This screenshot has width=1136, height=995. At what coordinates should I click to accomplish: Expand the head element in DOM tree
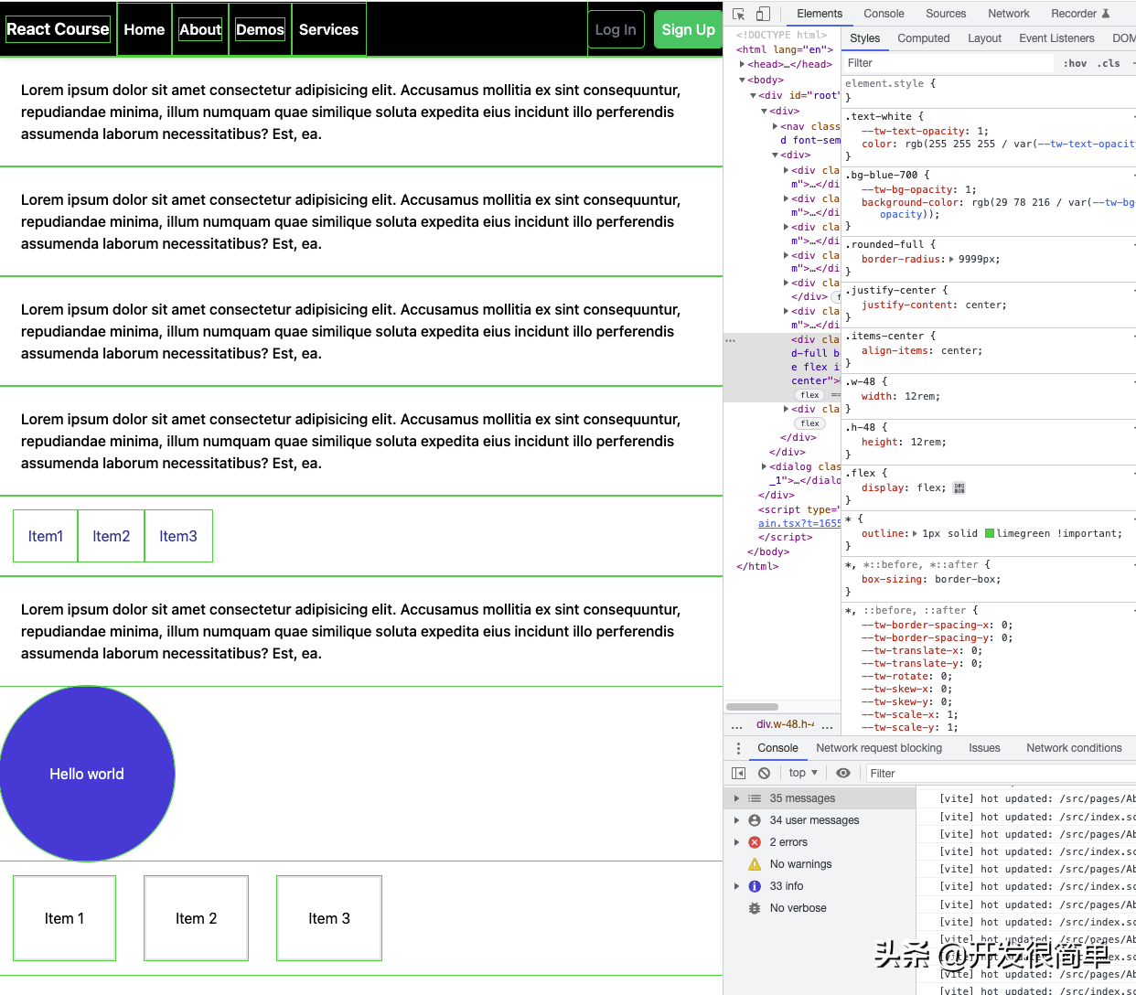[x=742, y=64]
